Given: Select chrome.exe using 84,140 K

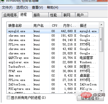Looking at the screenshot, I should click(53, 40).
